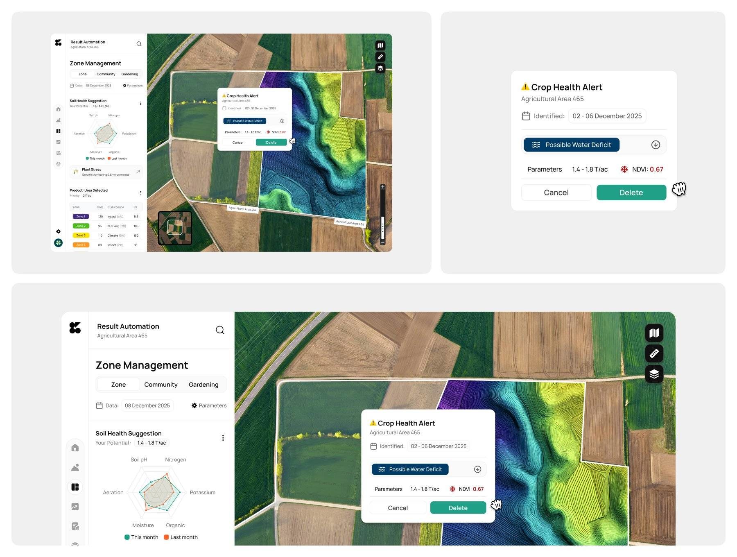737x557 pixels.
Task: Click the search icon beside enlarged Result Automation
Action: point(220,330)
